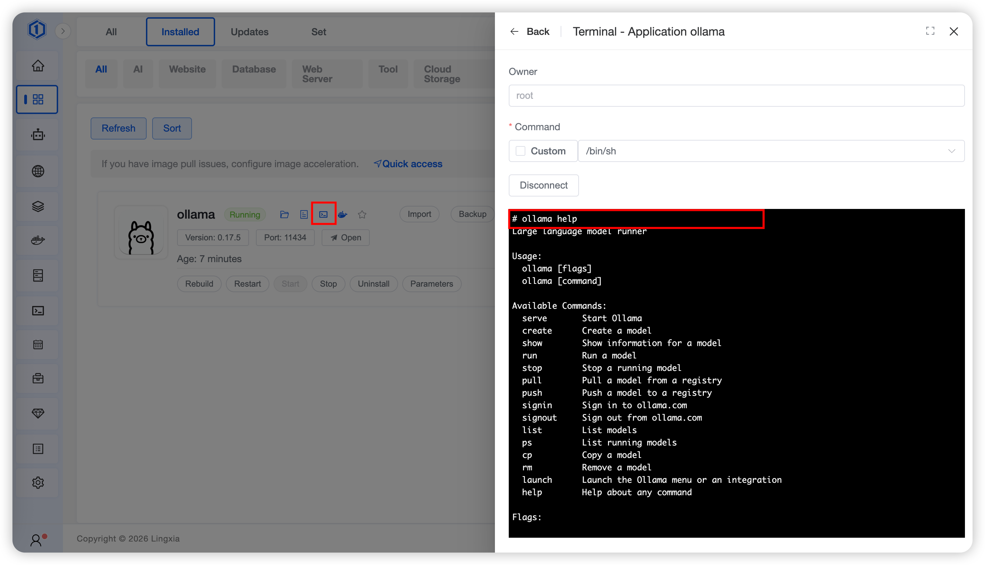The height and width of the screenshot is (565, 985).
Task: Enable the Custom command checkbox
Action: click(x=520, y=151)
